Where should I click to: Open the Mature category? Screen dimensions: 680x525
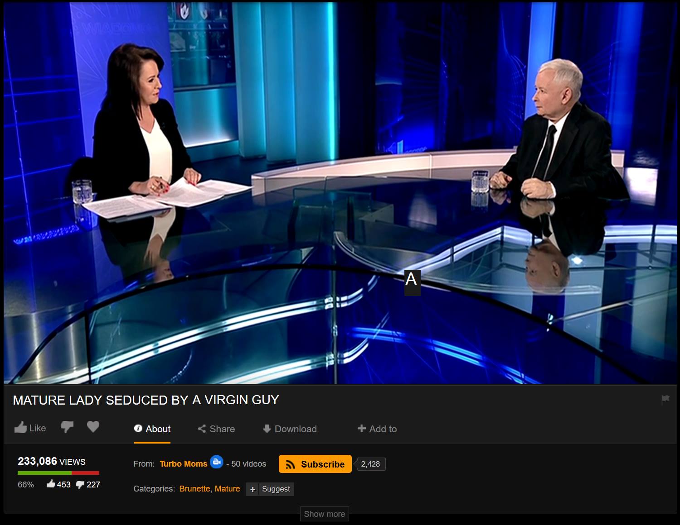[x=227, y=489]
